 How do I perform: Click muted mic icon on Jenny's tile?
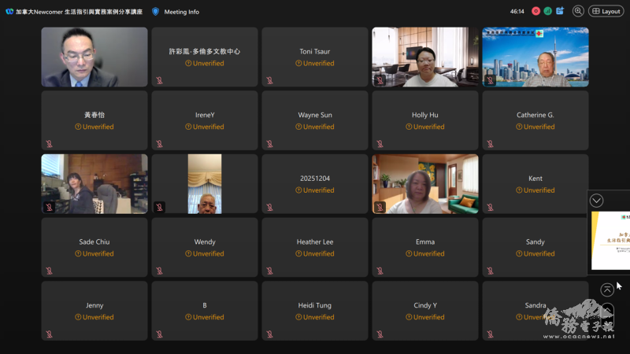tap(49, 334)
